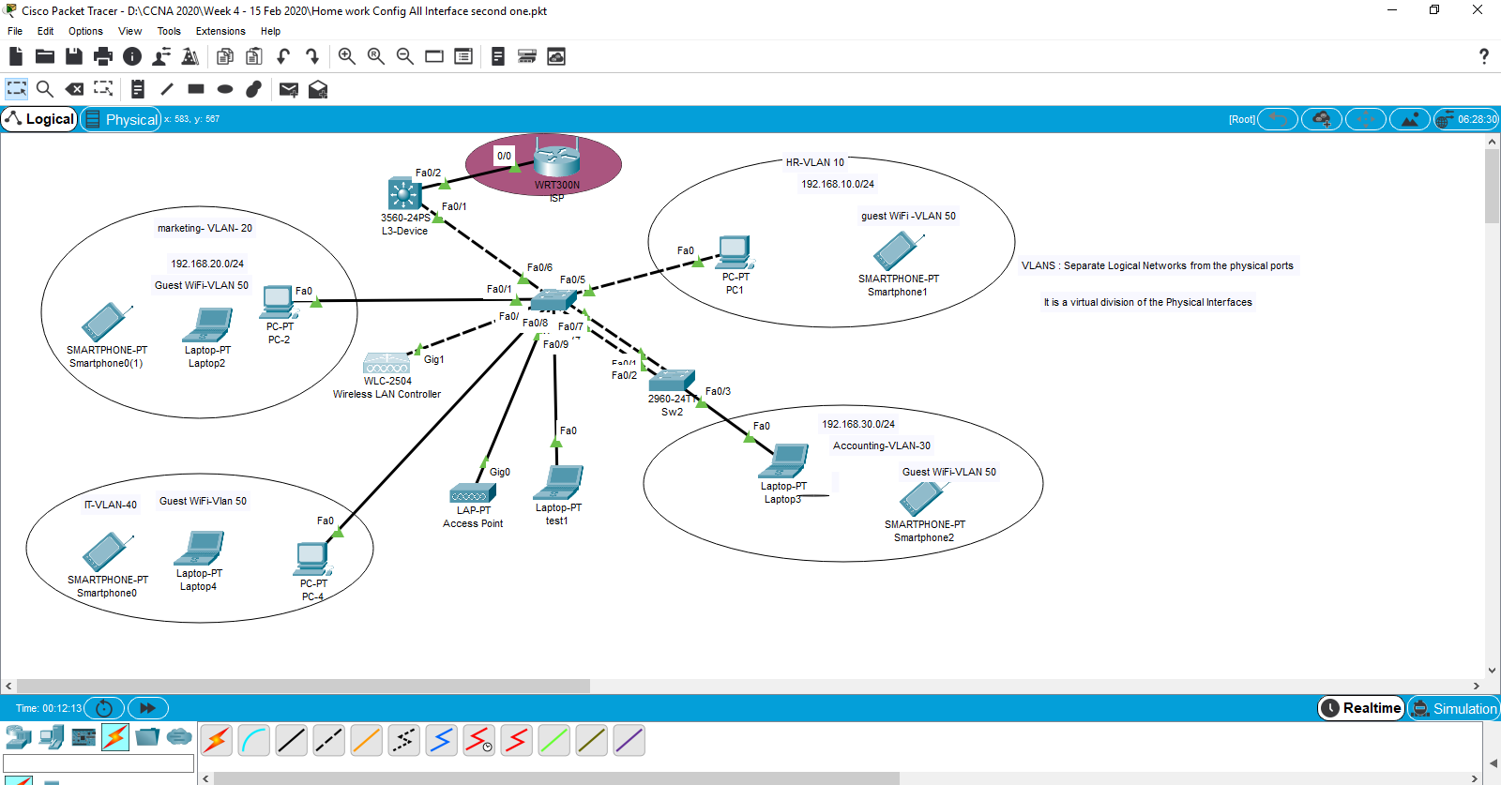
Task: Pick the green octal cable
Action: coord(554,741)
